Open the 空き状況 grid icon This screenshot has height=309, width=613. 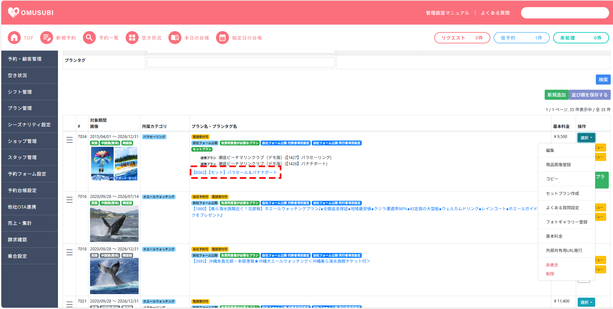click(x=132, y=38)
